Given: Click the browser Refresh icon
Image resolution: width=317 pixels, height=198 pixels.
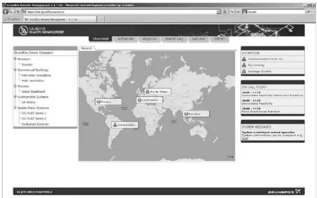Looking at the screenshot, I should point(232,12).
